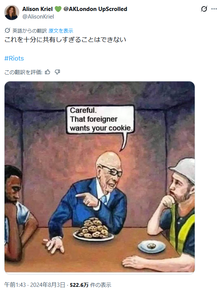Viewport: 220px width, 291px height.
Task: Click the この翻訳を評価 label
Action: tap(23, 72)
